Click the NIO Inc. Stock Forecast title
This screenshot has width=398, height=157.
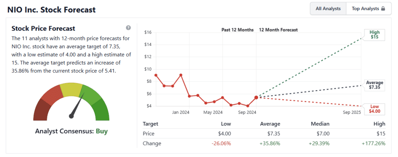click(51, 9)
